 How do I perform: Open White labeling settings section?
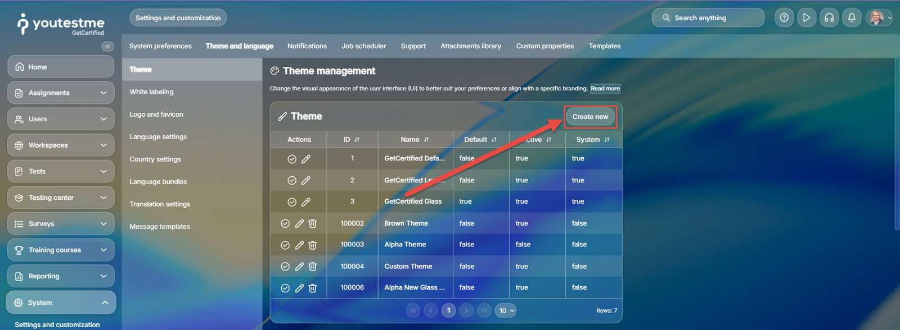[x=151, y=92]
